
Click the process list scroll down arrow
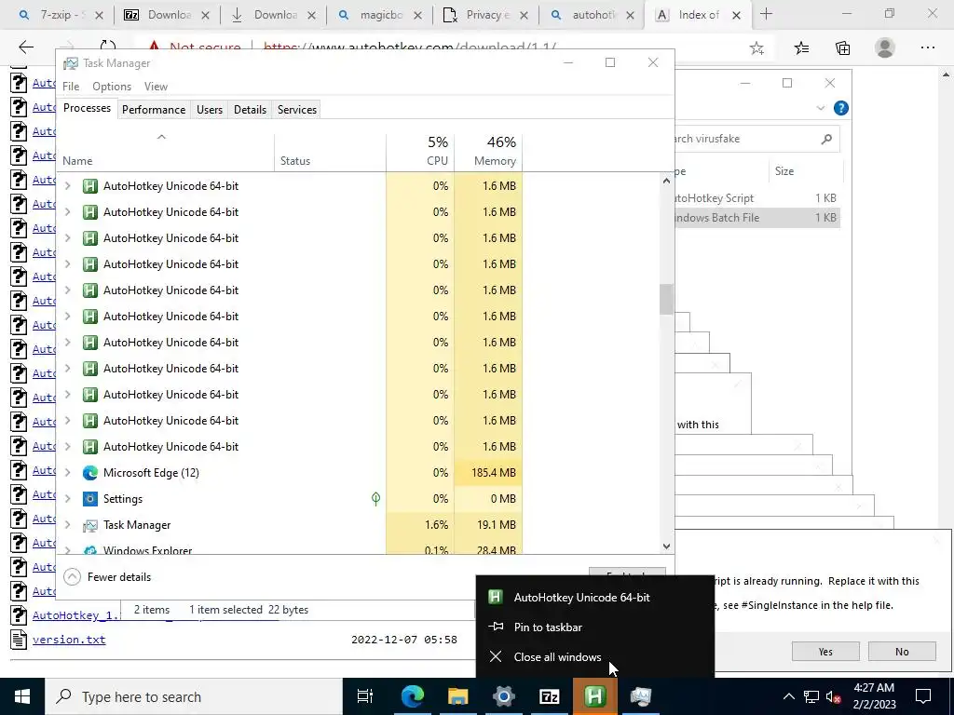click(666, 546)
